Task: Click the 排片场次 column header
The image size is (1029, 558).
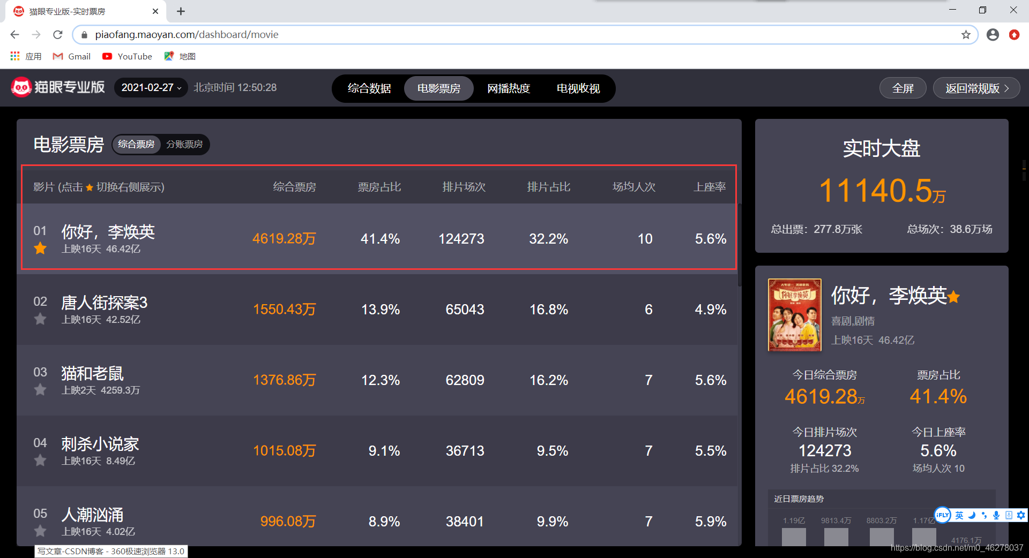Action: pyautogui.click(x=464, y=187)
